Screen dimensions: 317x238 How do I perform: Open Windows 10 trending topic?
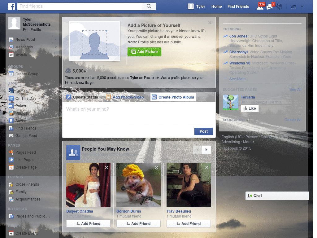[x=240, y=63]
